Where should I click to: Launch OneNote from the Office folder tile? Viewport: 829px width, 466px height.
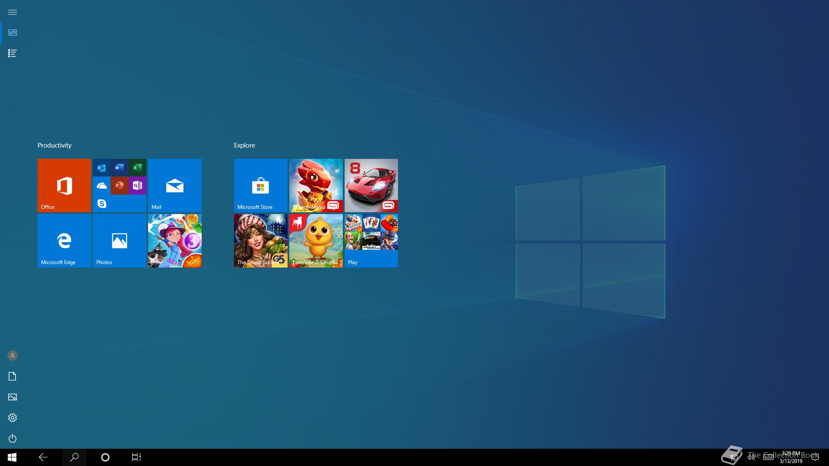137,186
